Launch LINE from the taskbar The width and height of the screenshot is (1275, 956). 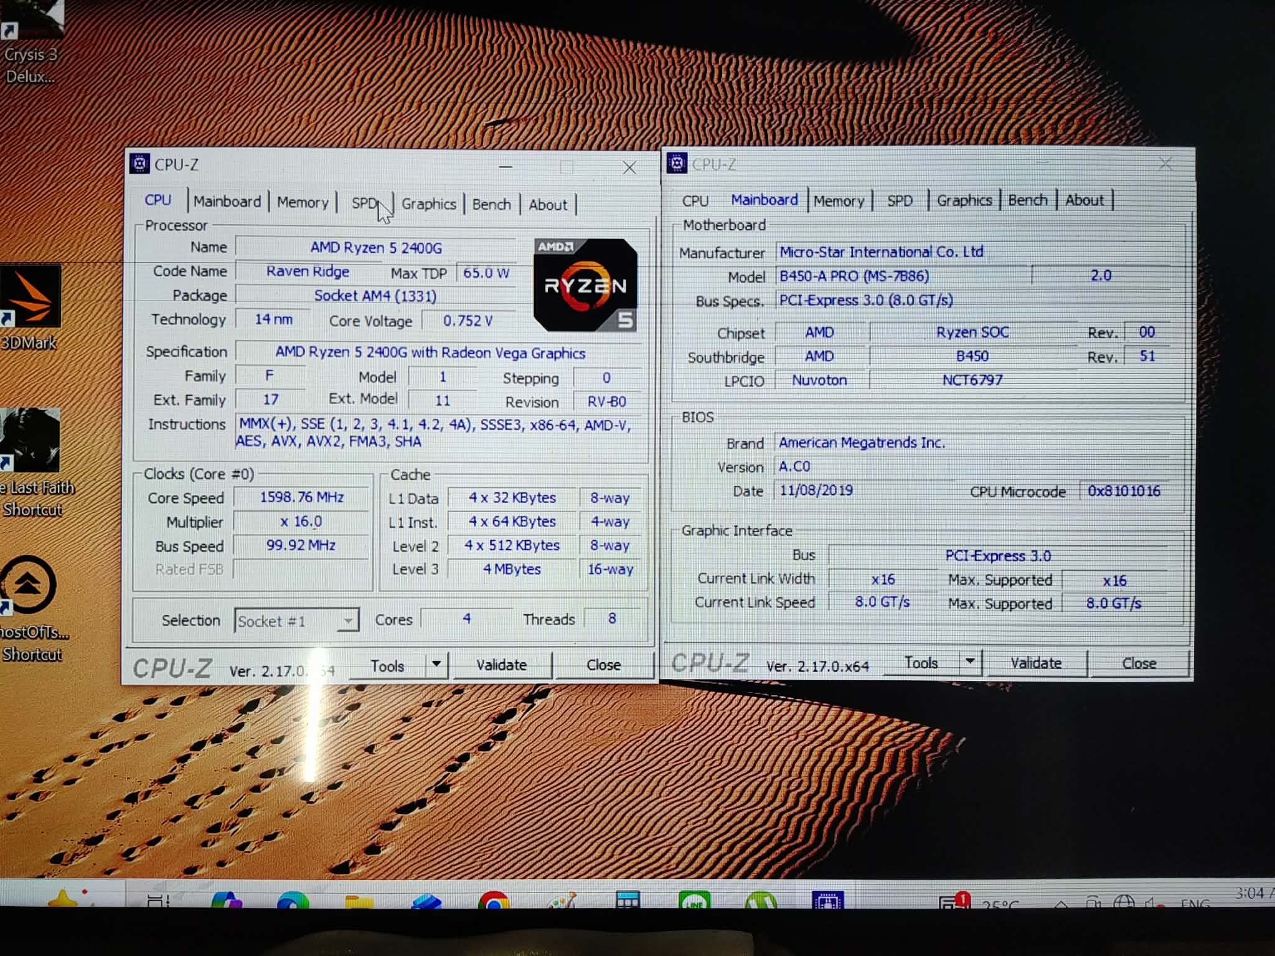pos(694,900)
